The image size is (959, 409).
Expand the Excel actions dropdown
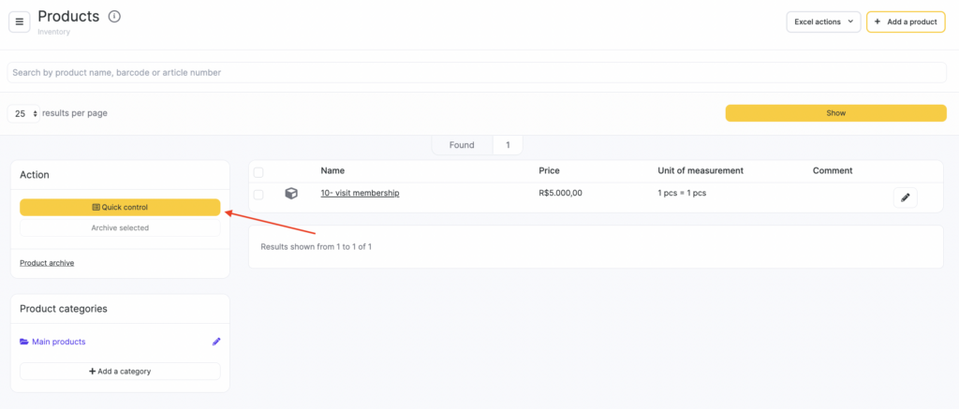[822, 22]
